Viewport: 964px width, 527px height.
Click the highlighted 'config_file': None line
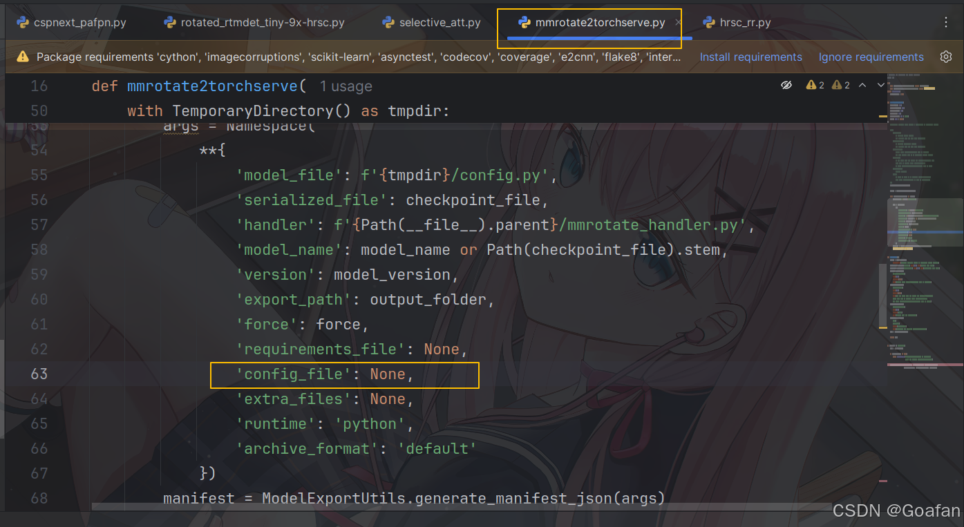(x=343, y=374)
